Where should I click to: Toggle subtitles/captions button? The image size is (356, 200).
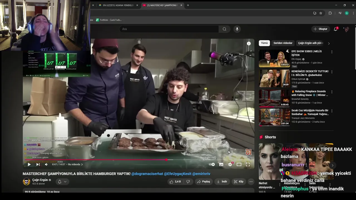[x=221, y=164]
